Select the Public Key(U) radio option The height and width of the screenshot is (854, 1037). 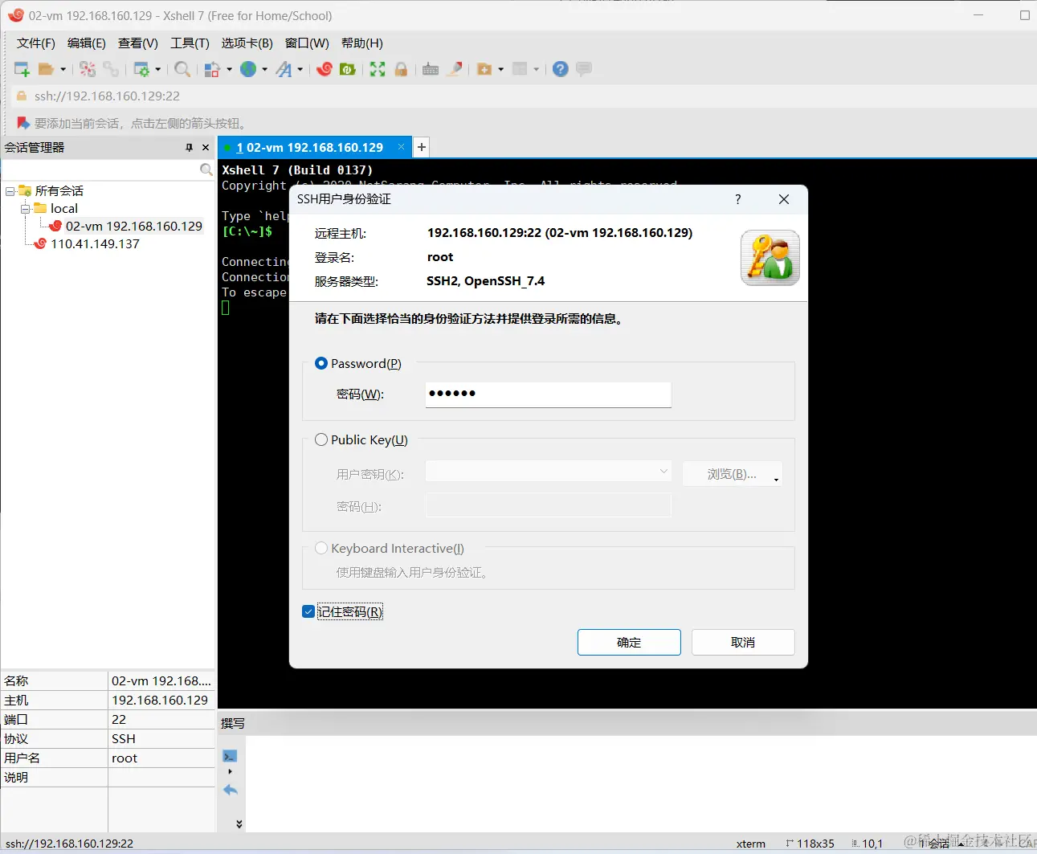pos(321,439)
